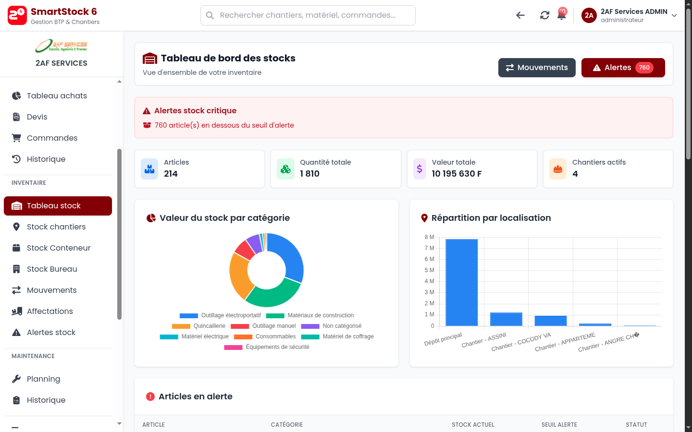Viewport: 692px width, 432px height.
Task: Toggle Matériaux de construction legend entry
Action: click(310, 315)
